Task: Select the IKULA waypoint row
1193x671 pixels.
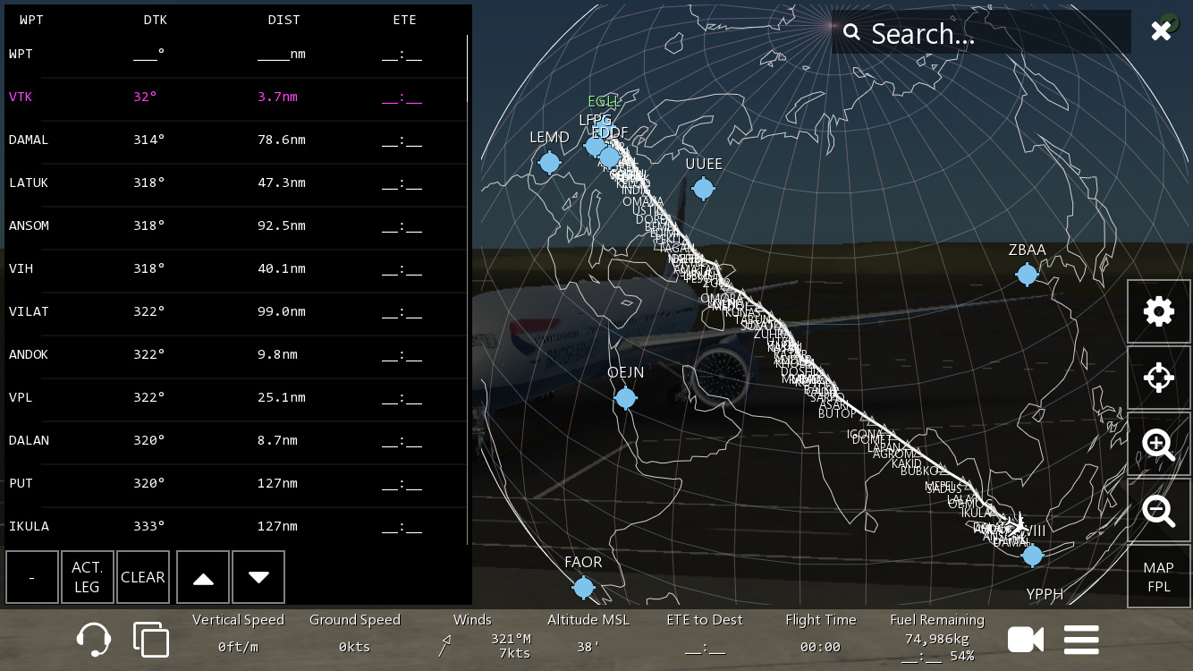Action: [x=236, y=526]
